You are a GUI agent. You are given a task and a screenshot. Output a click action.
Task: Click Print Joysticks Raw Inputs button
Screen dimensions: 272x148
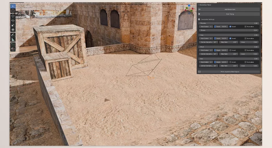229,71
